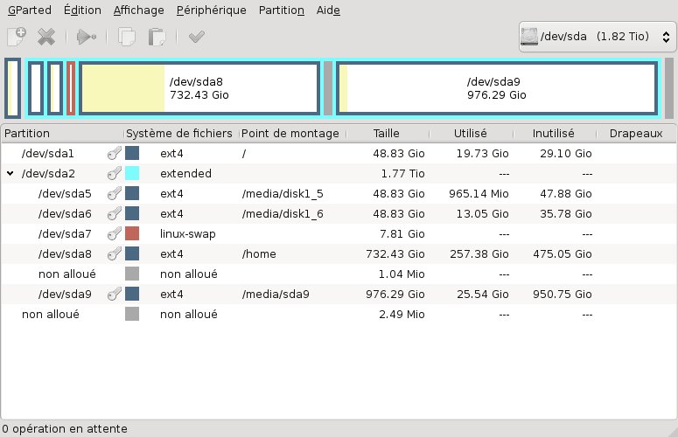Sort by Point de montage column header
Viewport: 678px width, 437px height.
click(x=293, y=134)
